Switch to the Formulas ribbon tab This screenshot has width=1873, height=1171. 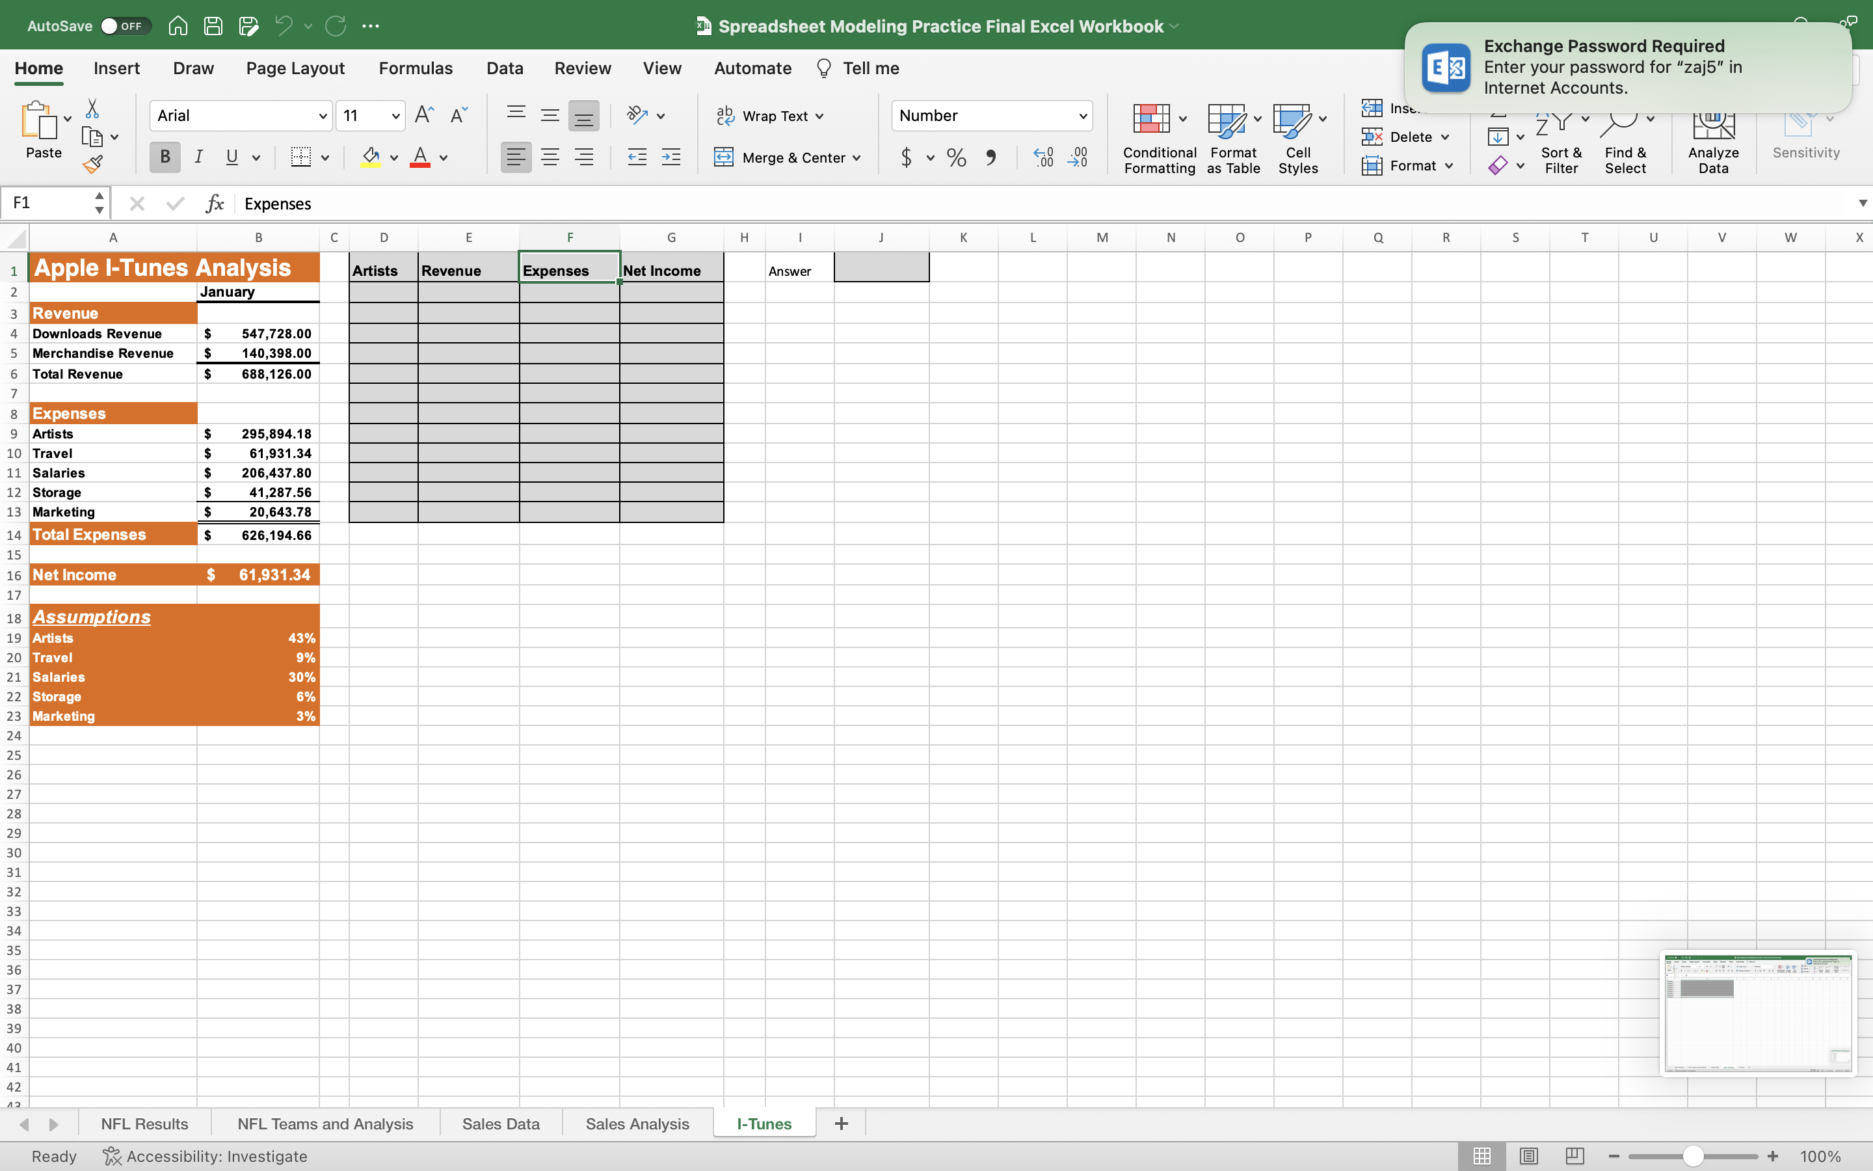point(415,68)
